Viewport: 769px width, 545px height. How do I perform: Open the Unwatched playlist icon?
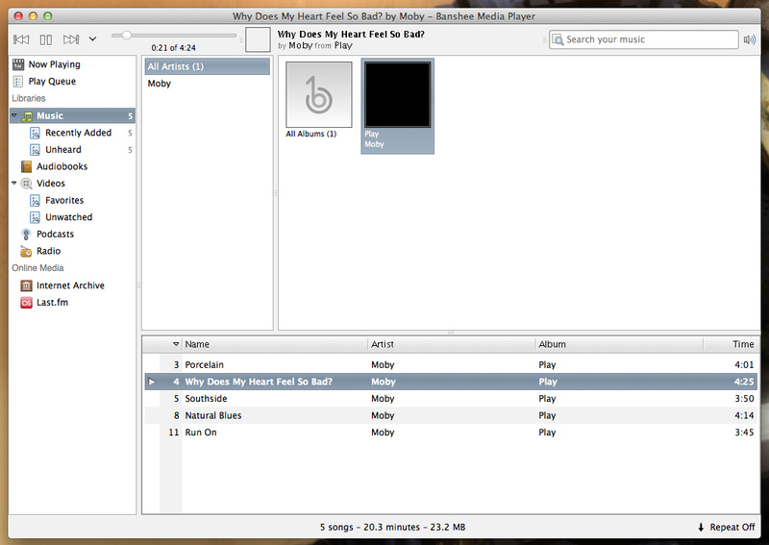(35, 217)
